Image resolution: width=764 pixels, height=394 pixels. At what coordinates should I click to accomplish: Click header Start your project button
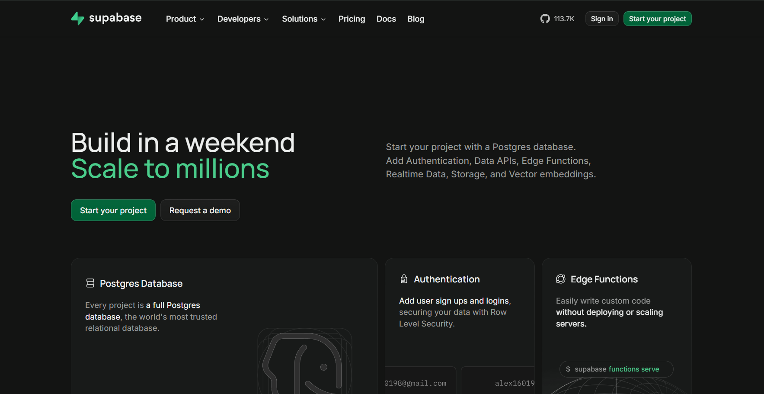[x=657, y=19]
